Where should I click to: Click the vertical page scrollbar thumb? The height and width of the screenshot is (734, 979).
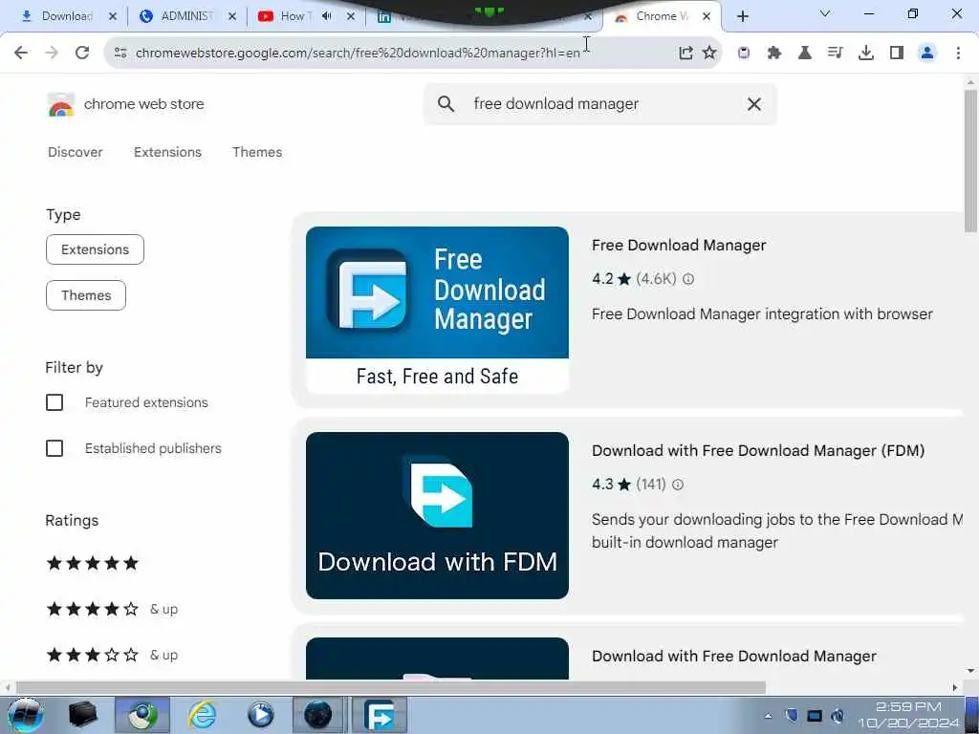point(970,161)
